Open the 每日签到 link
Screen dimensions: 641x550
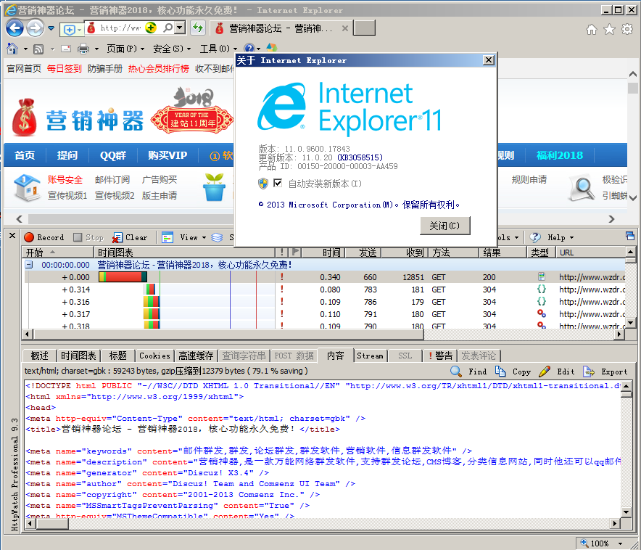pos(64,69)
